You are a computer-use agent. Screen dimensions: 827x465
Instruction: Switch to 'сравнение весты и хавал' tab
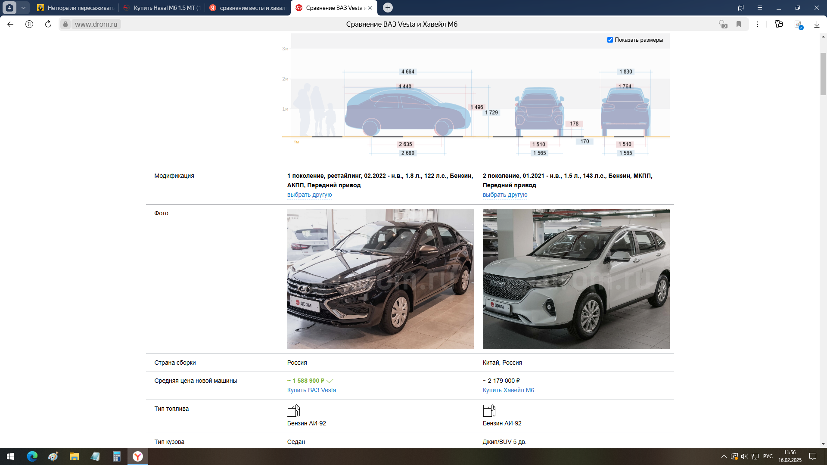pyautogui.click(x=248, y=8)
